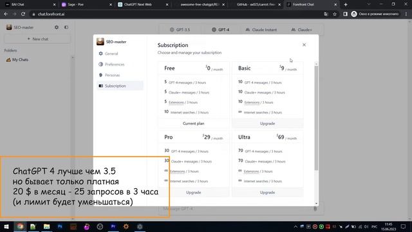Show hidden system tray icons
The image size is (412, 232).
(295, 226)
